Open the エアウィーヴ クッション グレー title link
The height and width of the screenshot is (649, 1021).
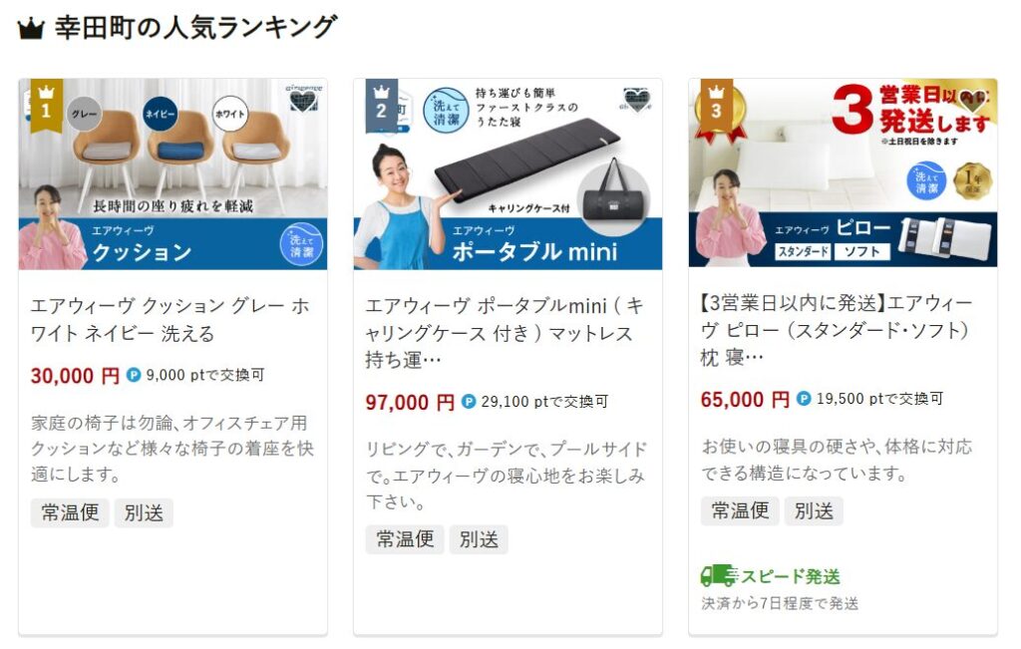pyautogui.click(x=170, y=320)
